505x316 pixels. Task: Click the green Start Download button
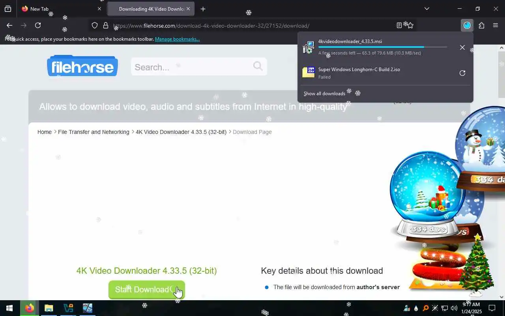click(x=146, y=290)
